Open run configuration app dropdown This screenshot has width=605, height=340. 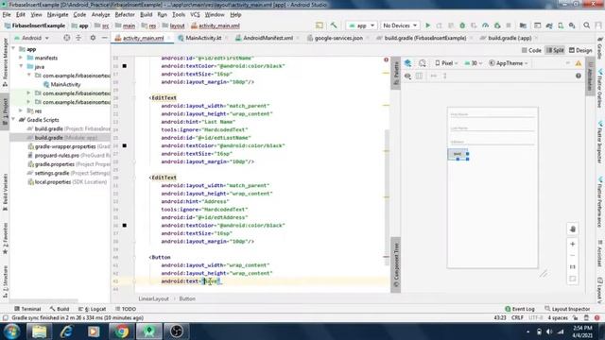[x=361, y=25]
